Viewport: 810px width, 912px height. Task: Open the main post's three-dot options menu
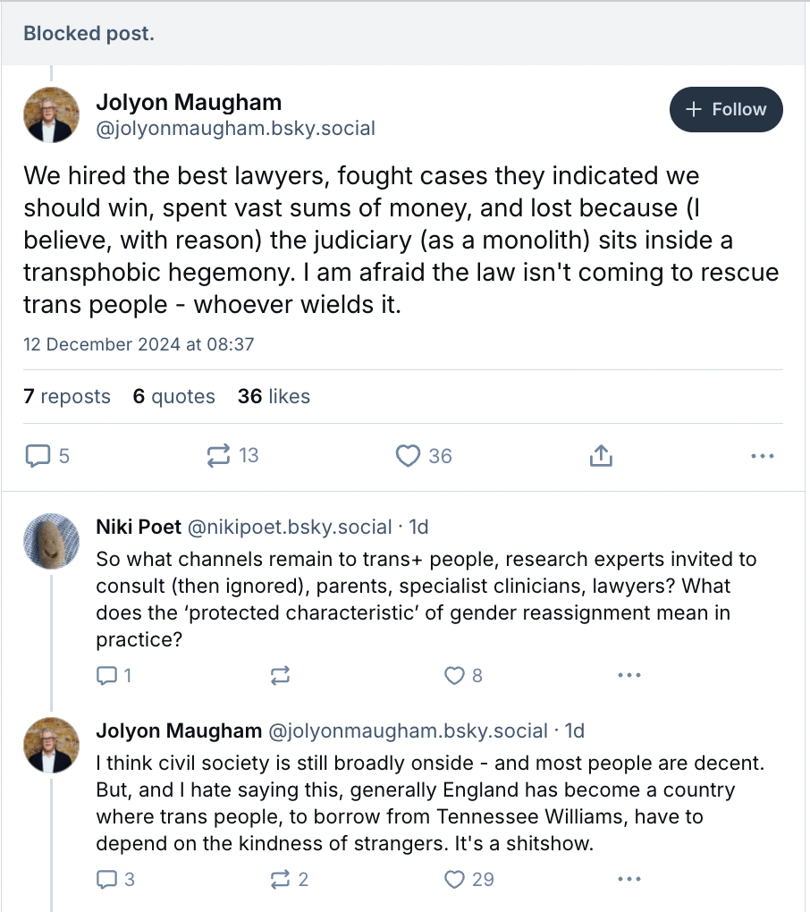click(762, 456)
